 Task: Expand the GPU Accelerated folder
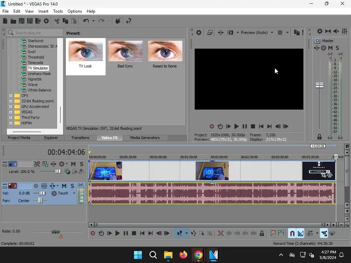[11, 107]
